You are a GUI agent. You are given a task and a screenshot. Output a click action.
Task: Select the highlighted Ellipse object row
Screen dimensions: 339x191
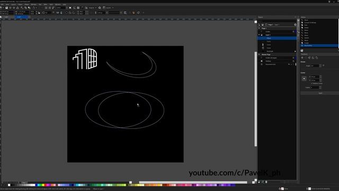click(x=277, y=38)
